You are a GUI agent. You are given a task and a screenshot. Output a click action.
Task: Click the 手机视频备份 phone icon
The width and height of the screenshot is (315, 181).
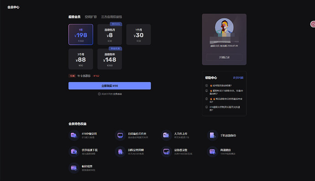tap(212, 135)
